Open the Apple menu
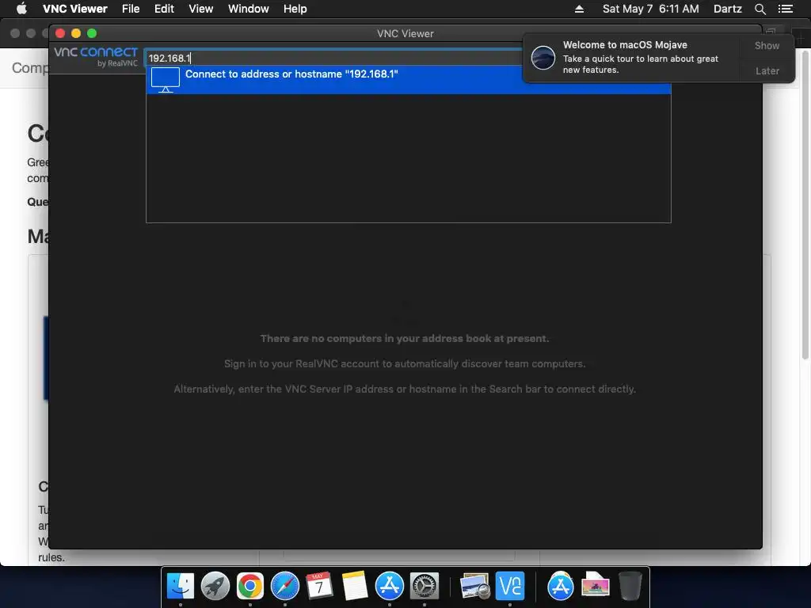Screen dimensions: 811x608 (21, 9)
